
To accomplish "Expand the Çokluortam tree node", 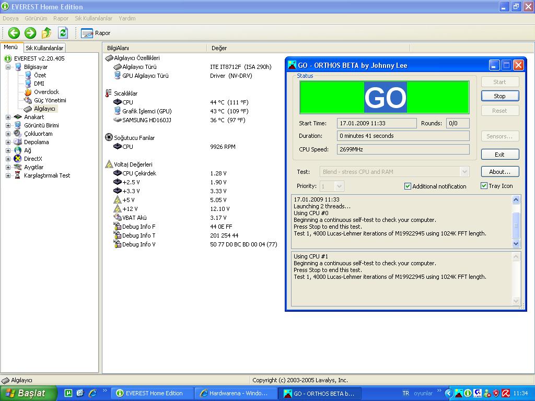I will 8,134.
